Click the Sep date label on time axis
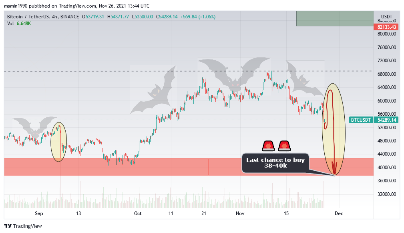Viewport: 404px width, 233px height. coord(39,213)
